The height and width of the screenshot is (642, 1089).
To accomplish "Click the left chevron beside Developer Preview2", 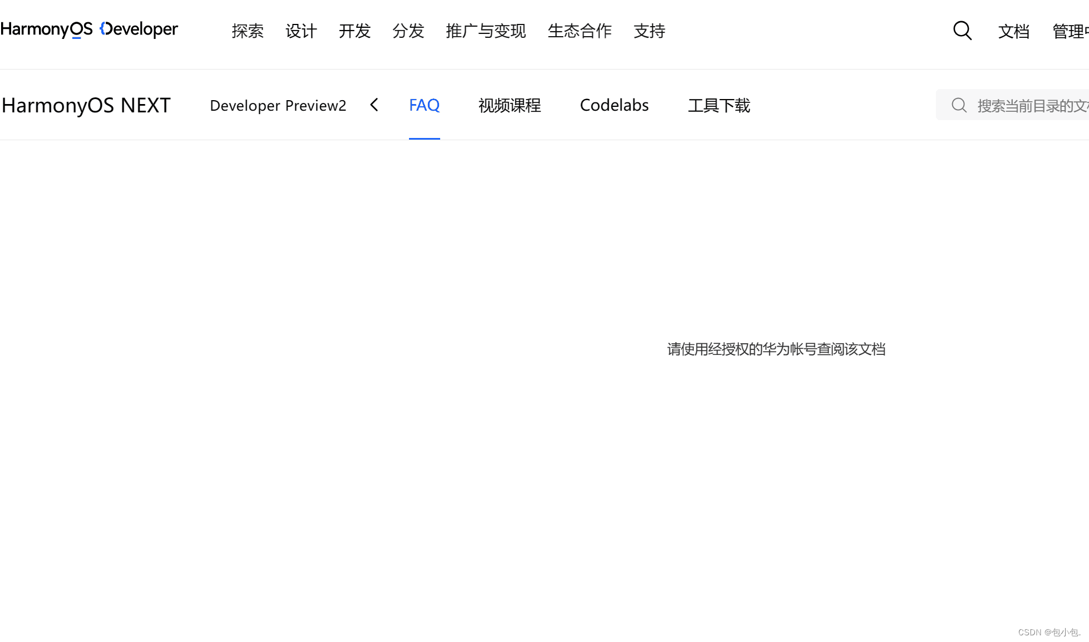I will click(x=375, y=105).
